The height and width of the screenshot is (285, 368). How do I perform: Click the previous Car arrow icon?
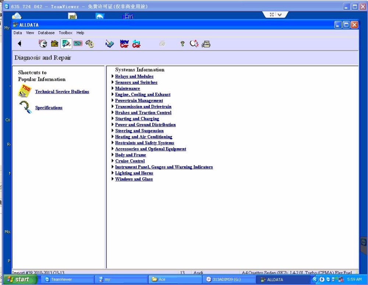(x=136, y=44)
